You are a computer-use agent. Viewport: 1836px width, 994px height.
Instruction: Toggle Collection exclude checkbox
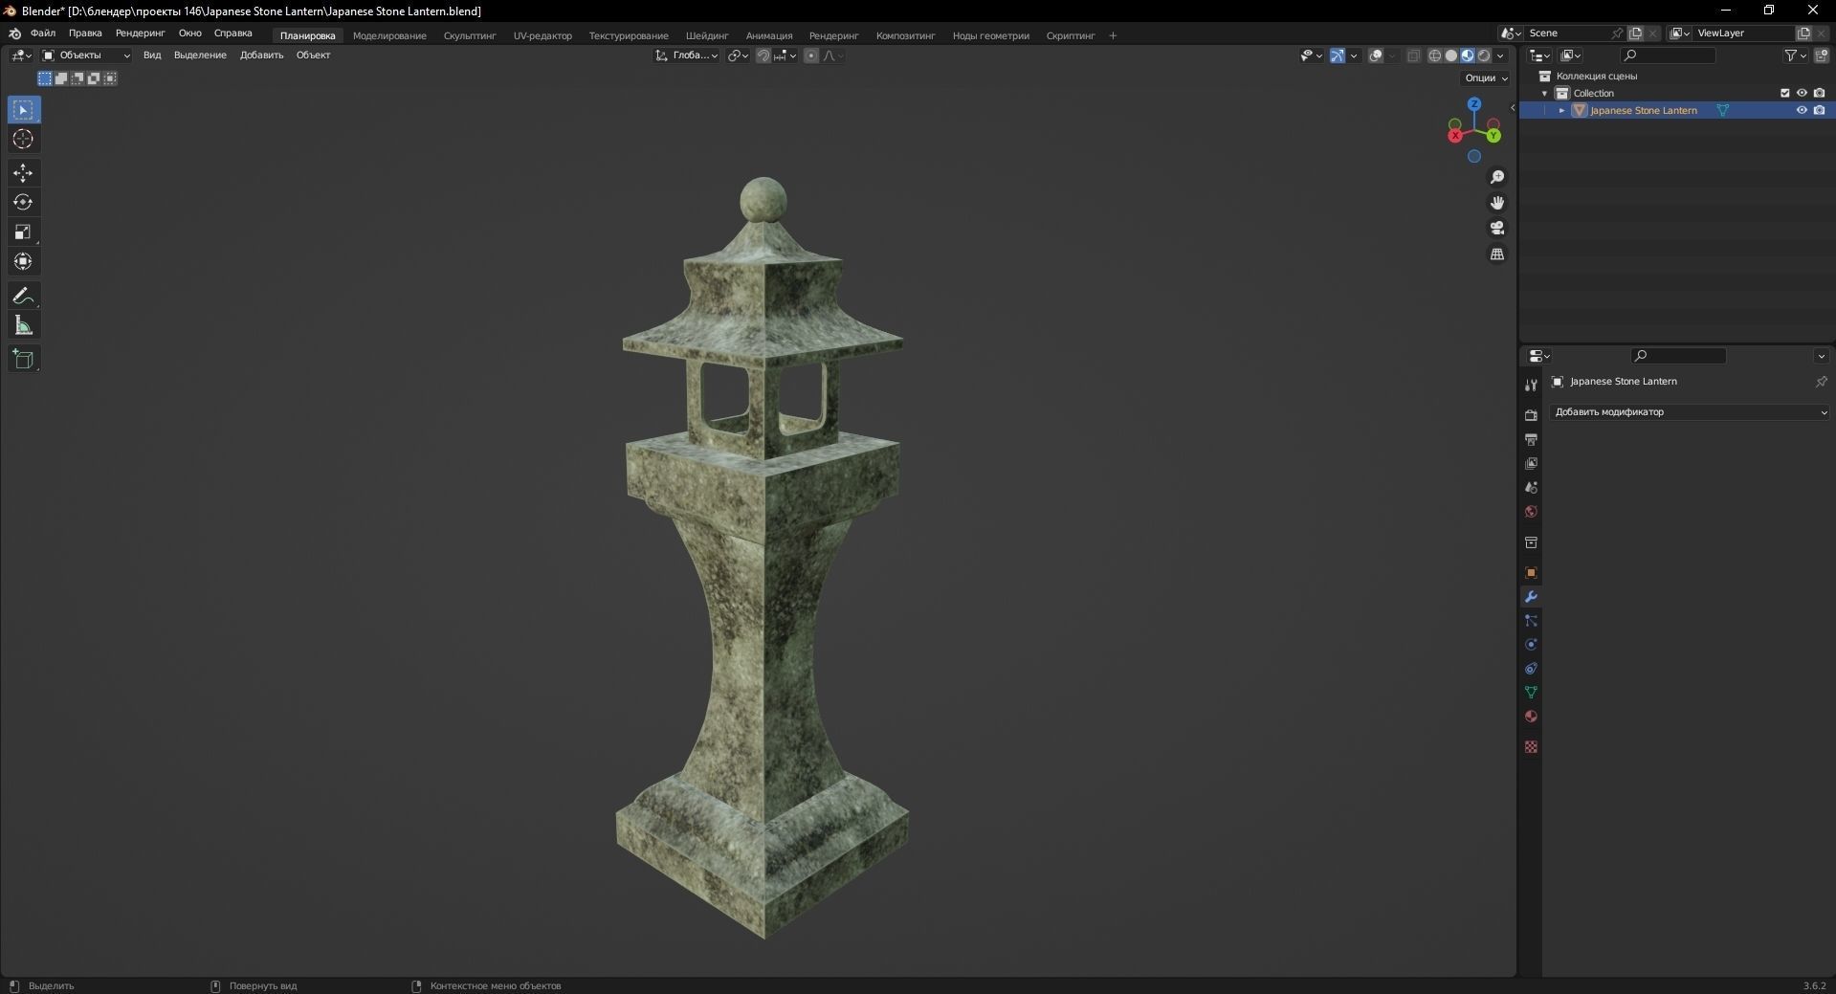[x=1784, y=93]
